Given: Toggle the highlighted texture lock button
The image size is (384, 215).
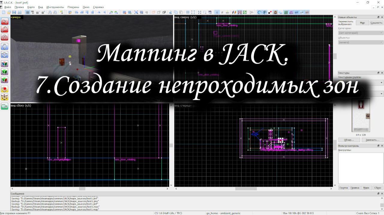Looking at the screenshot, I should pos(217,12).
